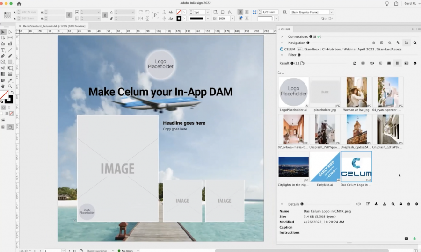Select the EarlyBird.ai thumbnail

tap(325, 166)
